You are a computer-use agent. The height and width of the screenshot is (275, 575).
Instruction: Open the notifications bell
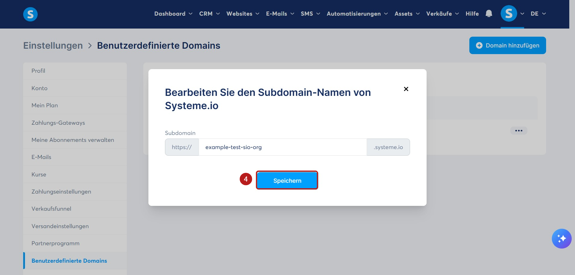pyautogui.click(x=489, y=14)
